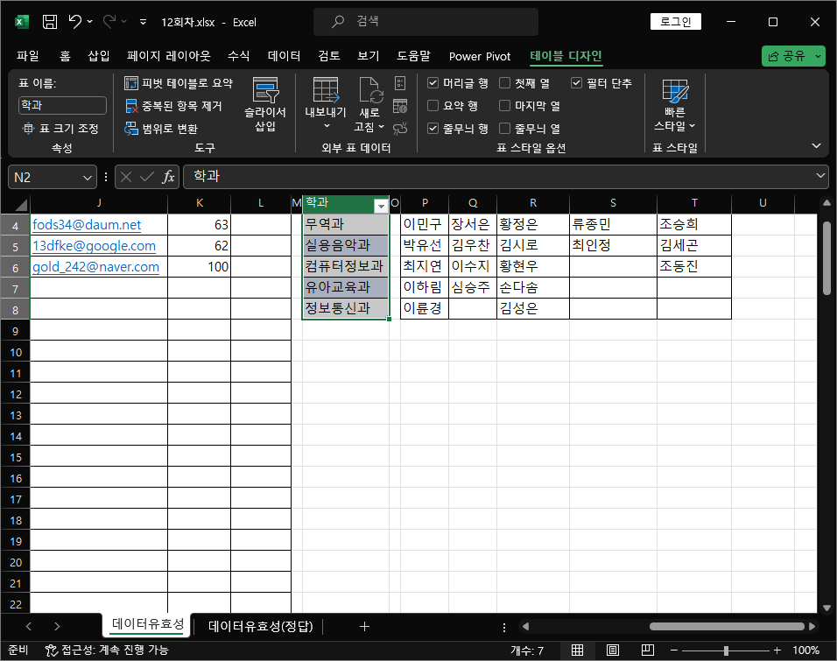Screen dimensions: 837x661
Task: Click 범위로 변환 tool
Action: (x=161, y=129)
